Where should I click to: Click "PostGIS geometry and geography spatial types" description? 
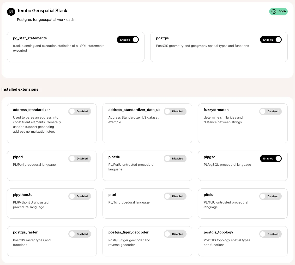(x=202, y=46)
